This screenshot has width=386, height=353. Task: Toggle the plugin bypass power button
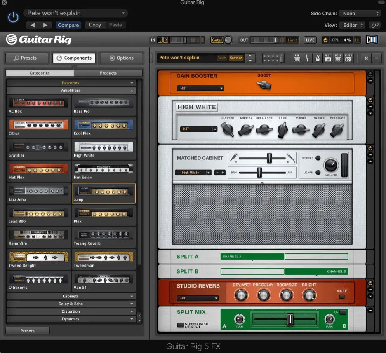click(x=13, y=18)
